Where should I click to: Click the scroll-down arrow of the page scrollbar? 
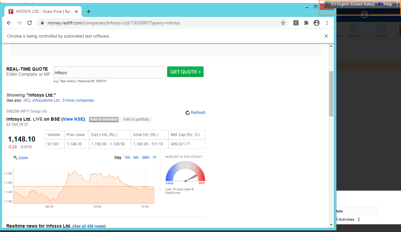click(x=331, y=225)
